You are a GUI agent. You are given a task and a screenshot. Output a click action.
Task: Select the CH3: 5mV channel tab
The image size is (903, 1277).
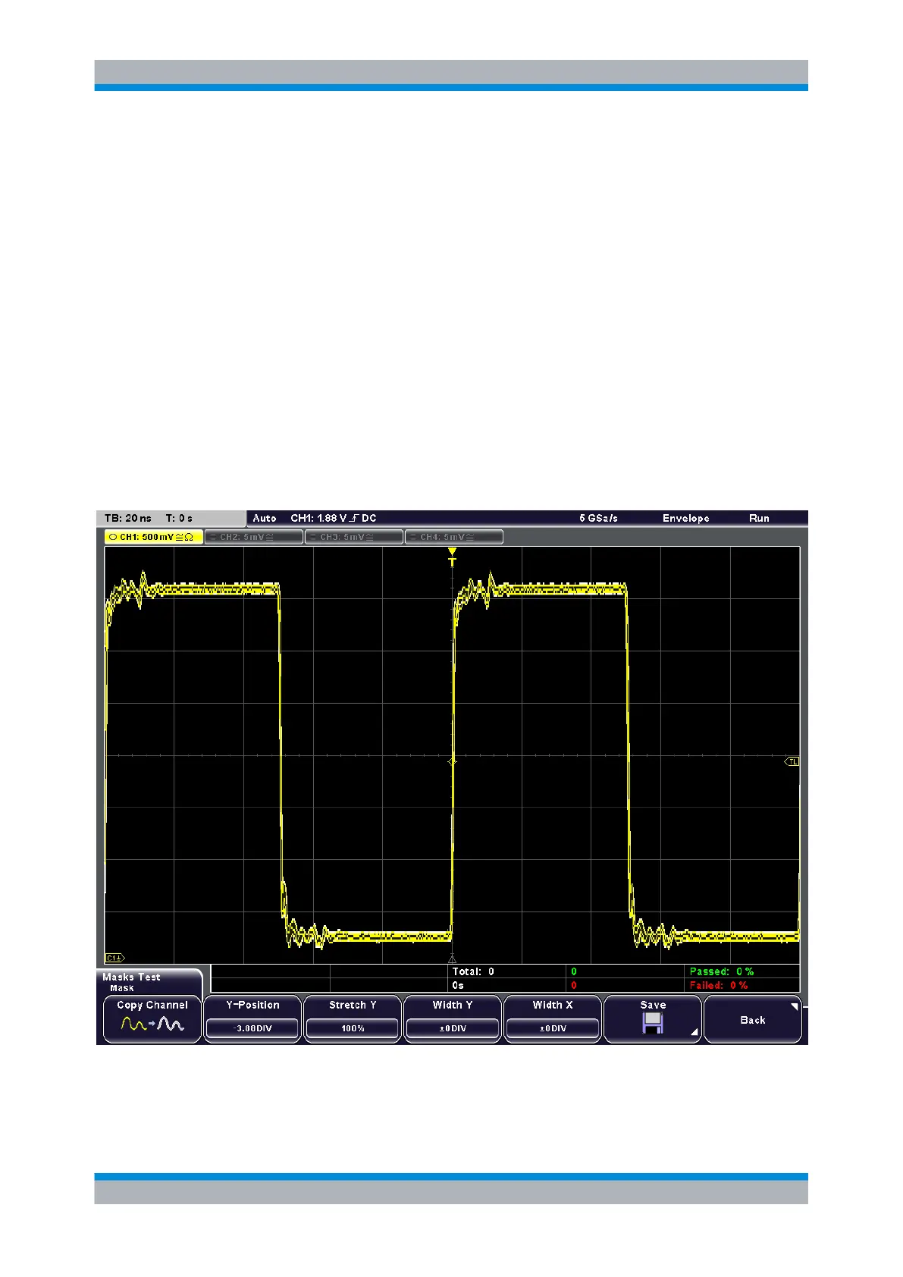tap(354, 537)
